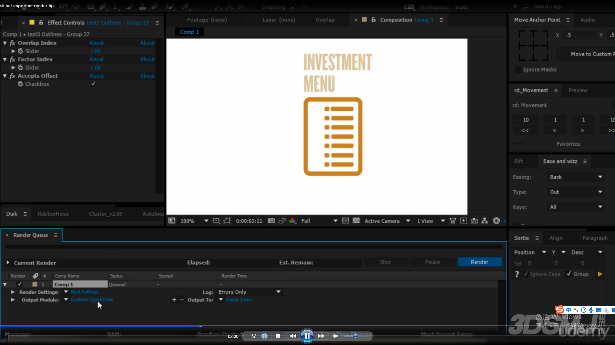The image size is (615, 345).
Task: Open Best Settings render settings link
Action: click(85, 292)
